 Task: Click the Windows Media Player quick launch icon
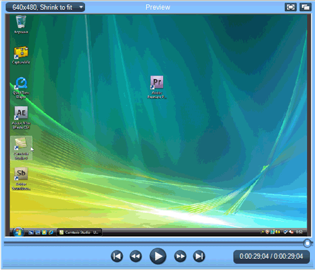click(44, 232)
